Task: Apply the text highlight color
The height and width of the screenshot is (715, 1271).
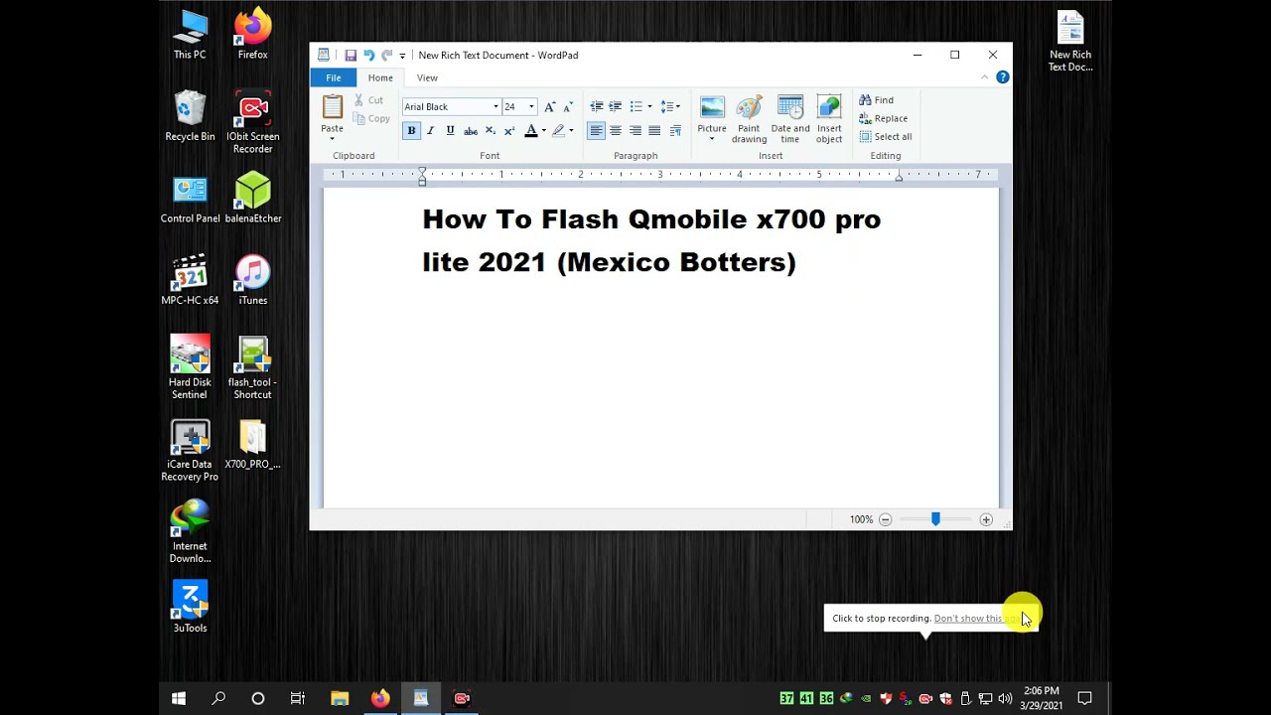Action: [558, 131]
